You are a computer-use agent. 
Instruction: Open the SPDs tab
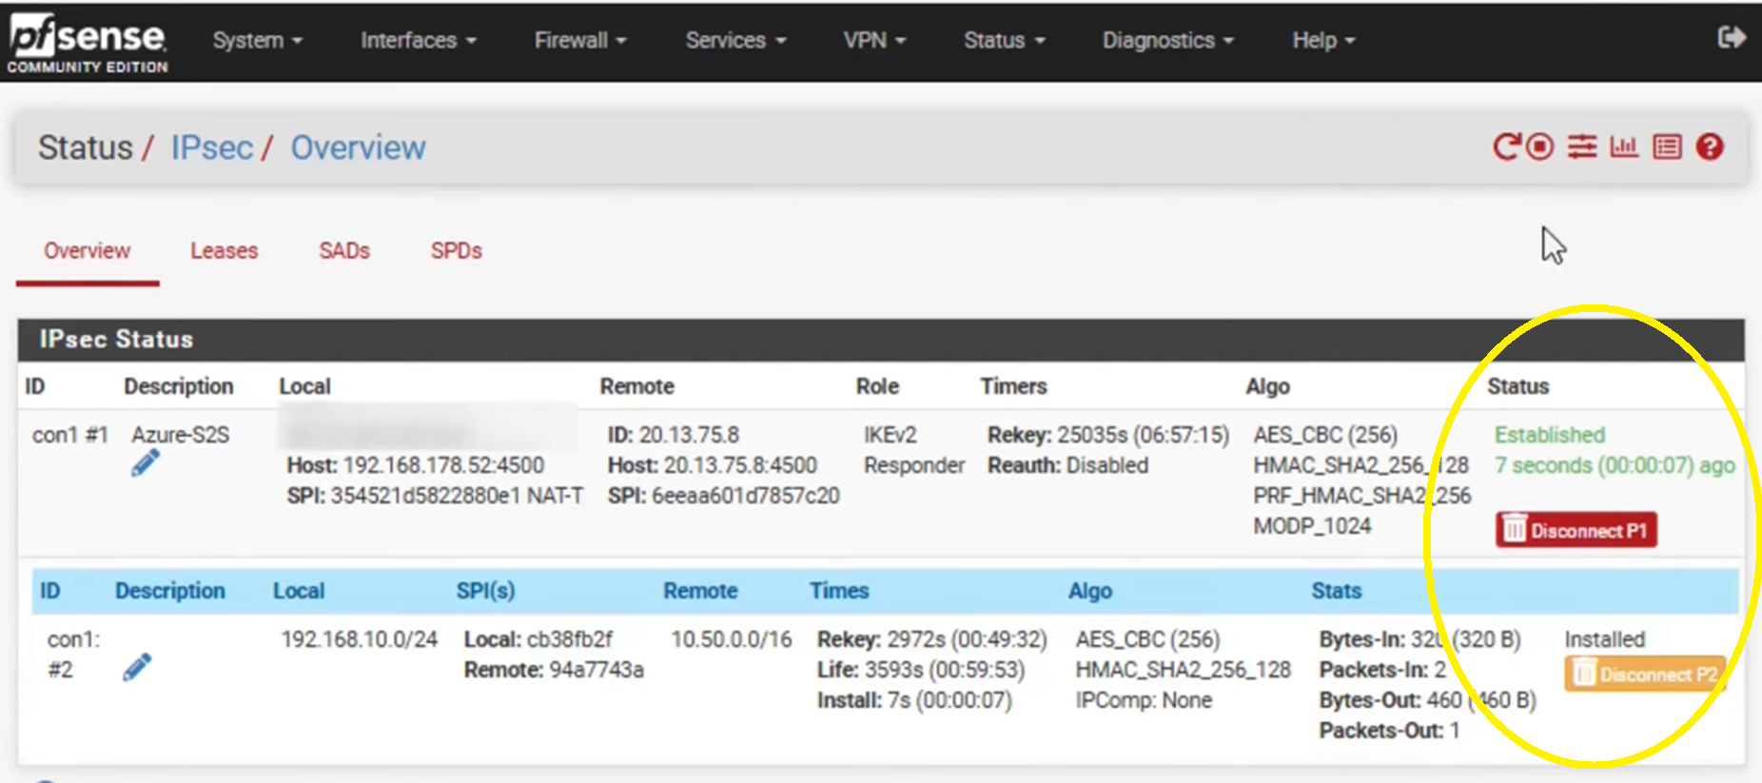point(456,251)
